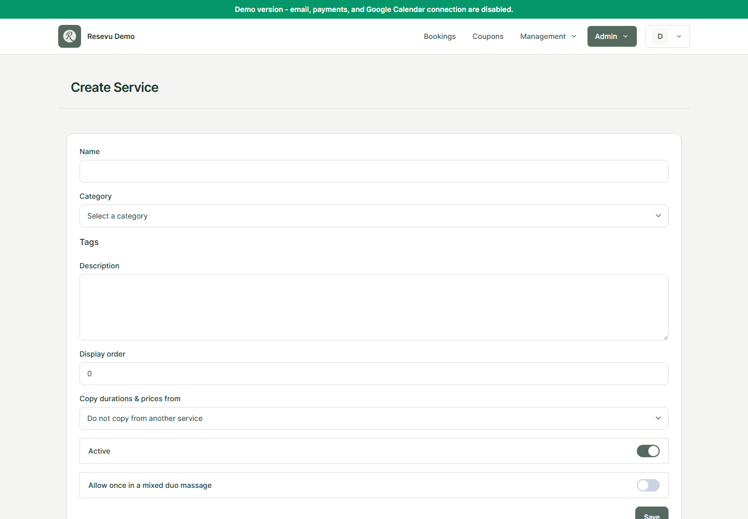748x519 pixels.
Task: Click the Display order field
Action: point(374,374)
